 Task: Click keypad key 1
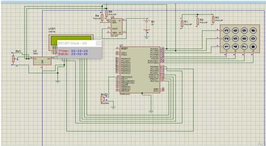coord(226,46)
